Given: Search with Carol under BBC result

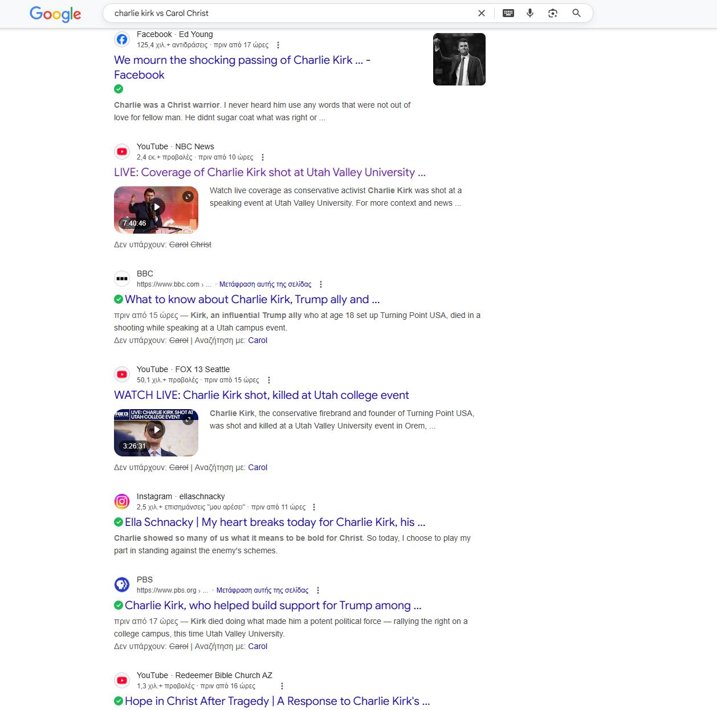Looking at the screenshot, I should tap(258, 340).
